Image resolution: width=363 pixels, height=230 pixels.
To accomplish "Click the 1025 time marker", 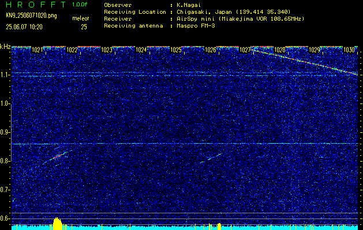I will [175, 50].
